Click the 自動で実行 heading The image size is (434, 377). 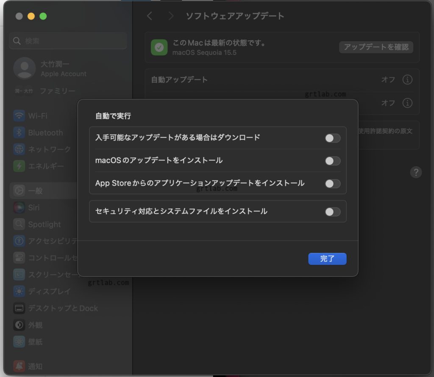[113, 116]
